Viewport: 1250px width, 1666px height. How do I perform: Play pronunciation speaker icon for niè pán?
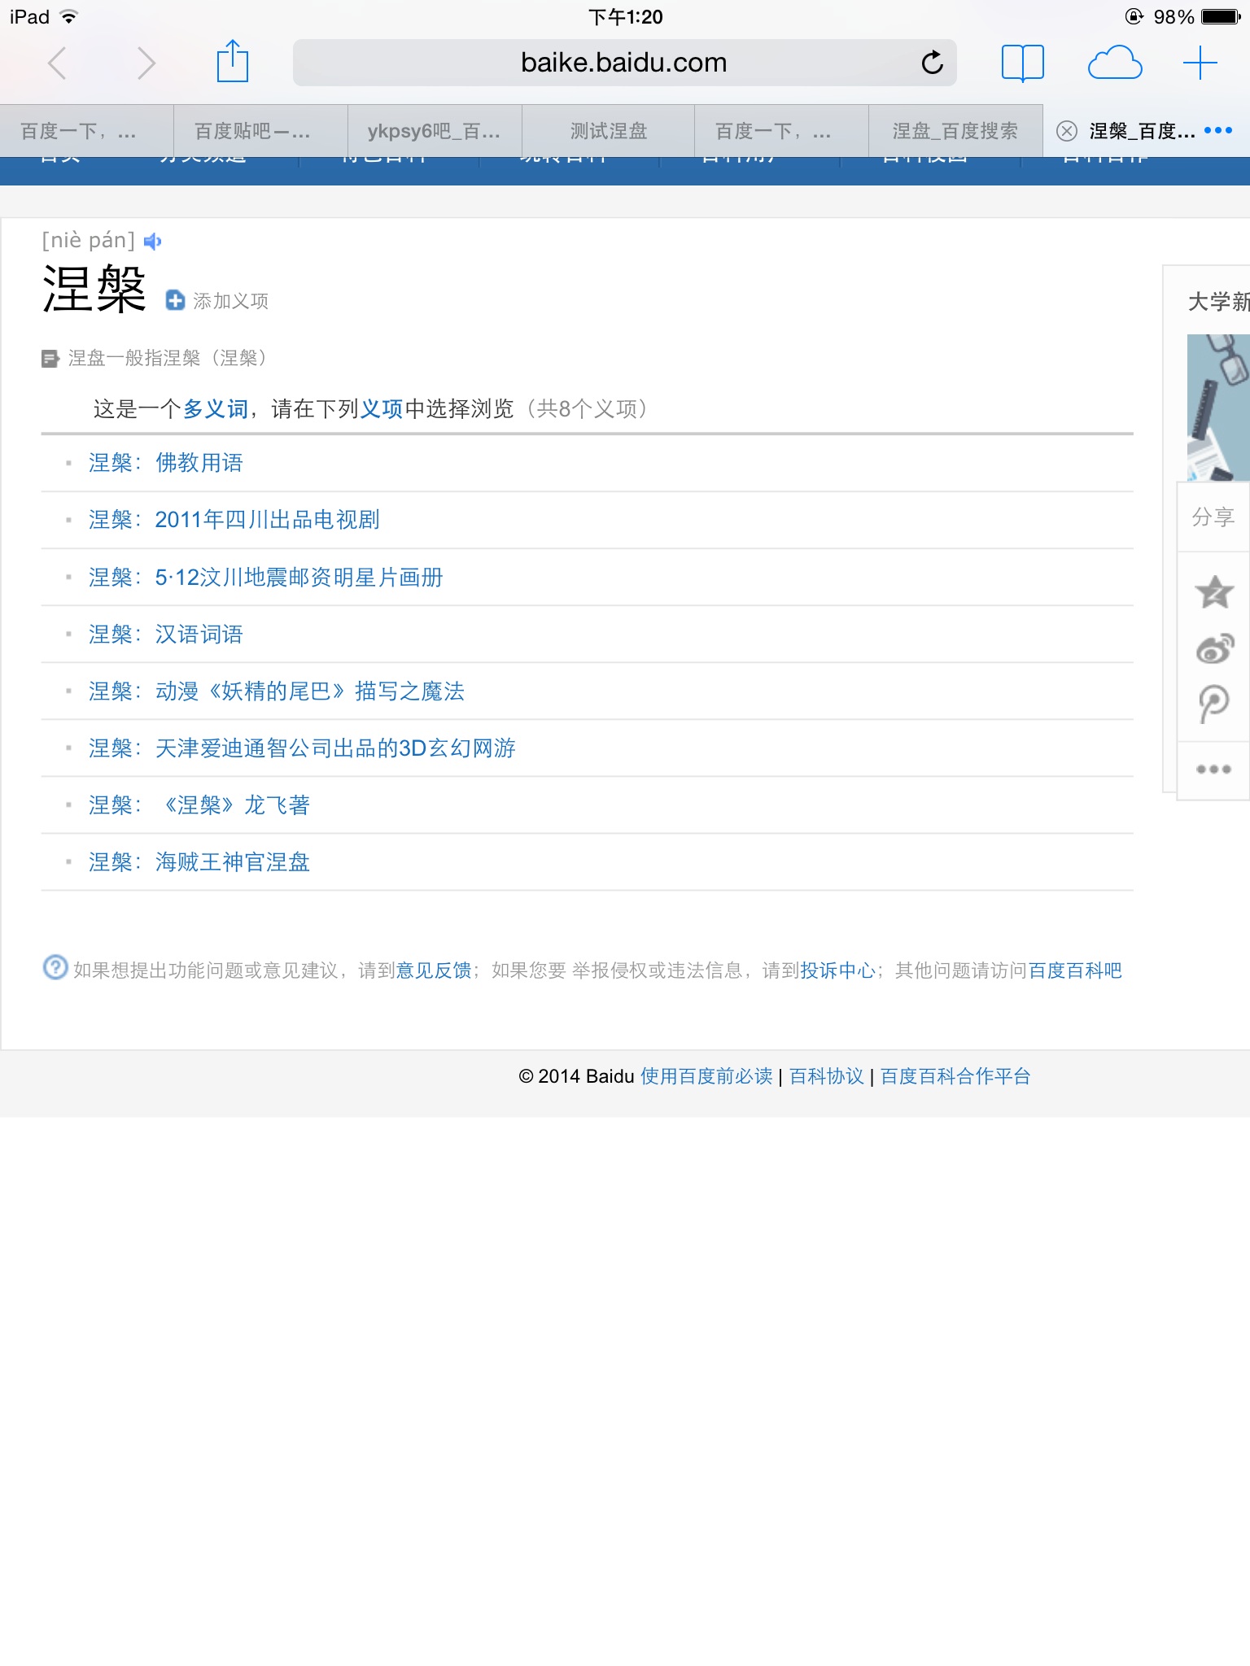[152, 242]
